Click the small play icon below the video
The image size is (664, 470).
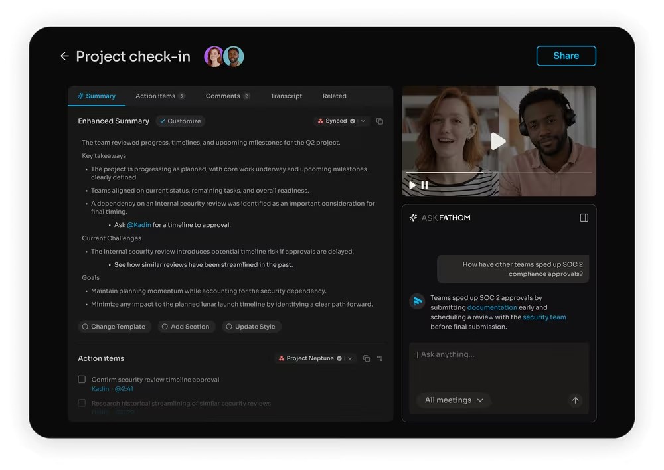coord(412,185)
